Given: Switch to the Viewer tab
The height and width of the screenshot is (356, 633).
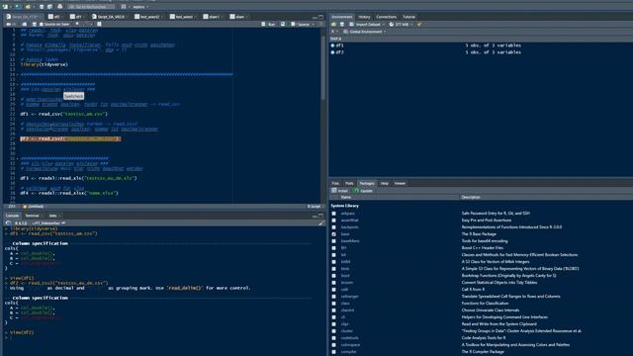Looking at the screenshot, I should (x=400, y=183).
